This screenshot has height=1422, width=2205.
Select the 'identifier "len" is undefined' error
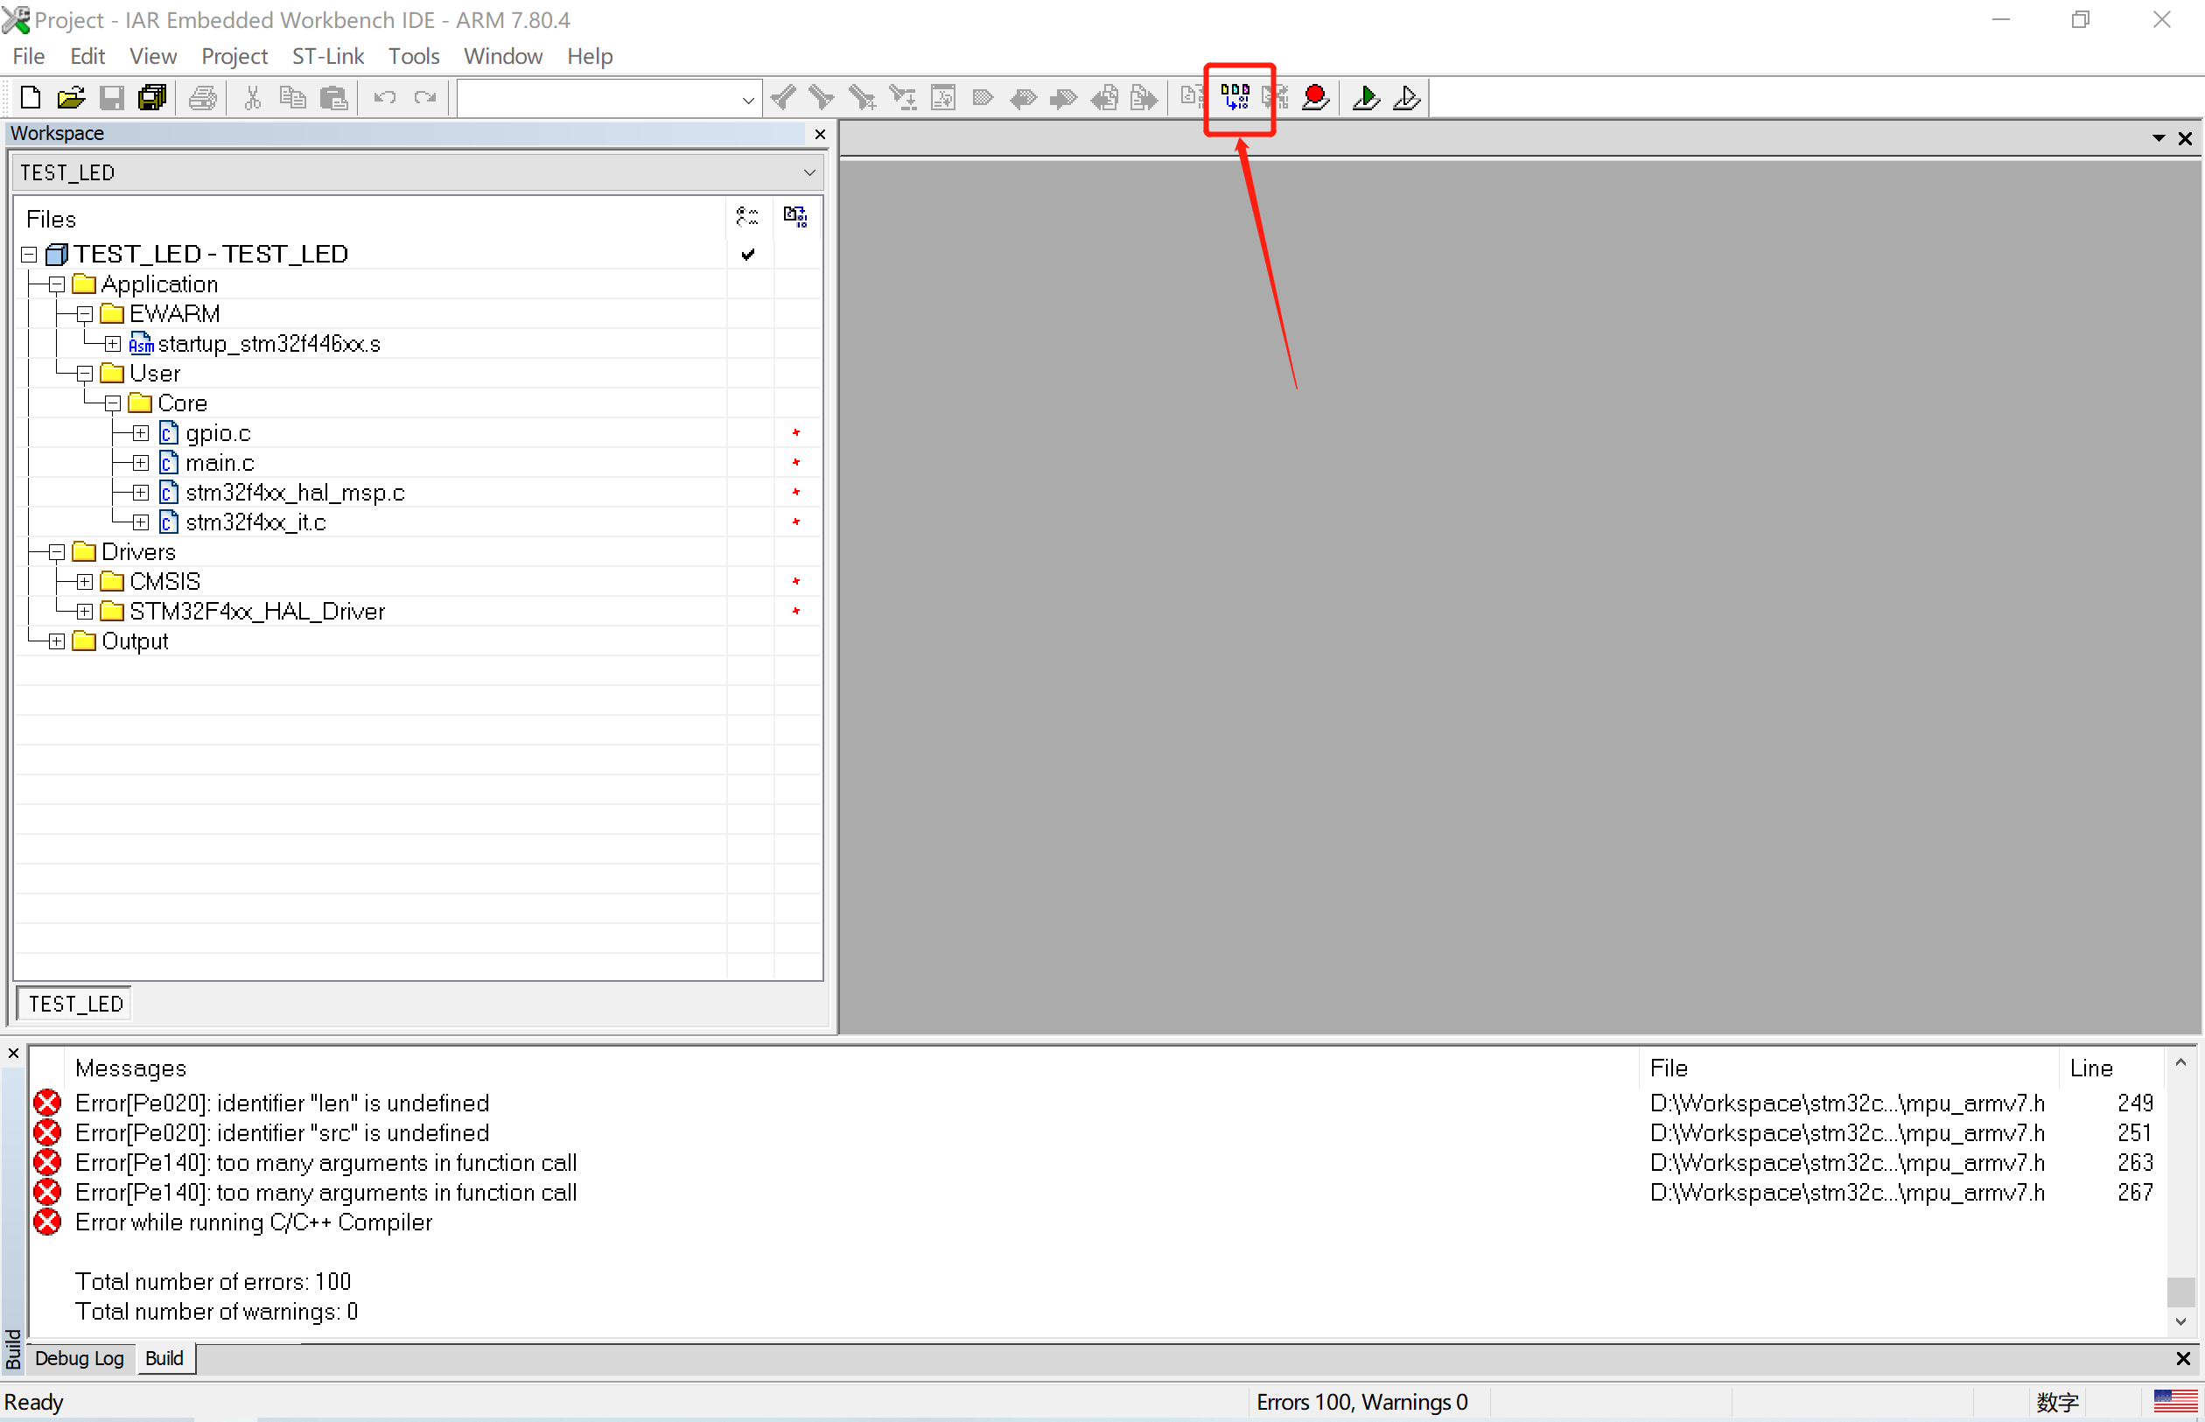(x=282, y=1103)
